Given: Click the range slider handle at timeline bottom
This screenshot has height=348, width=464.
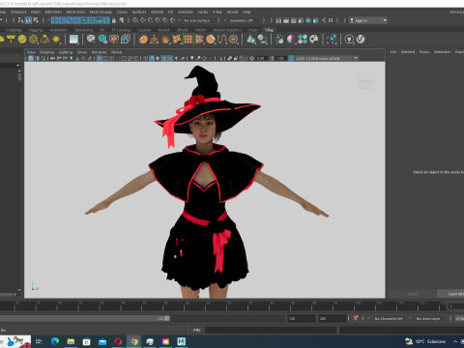Looking at the screenshot, I should point(167,318).
